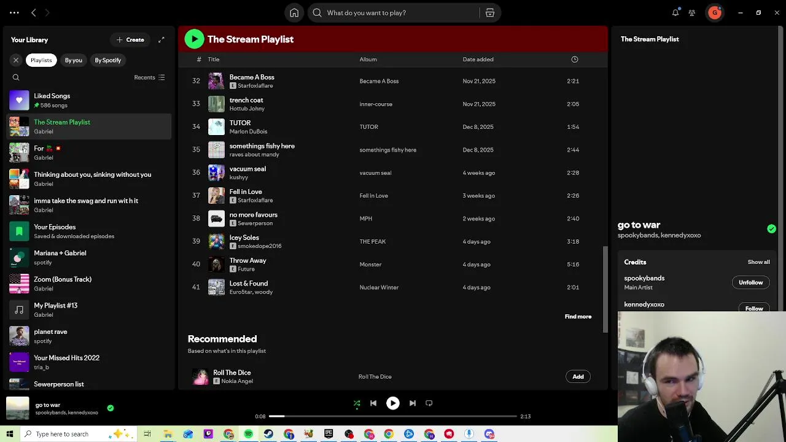Click the vacuum seal album art thumbnail
The image size is (786, 442).
[216, 173]
